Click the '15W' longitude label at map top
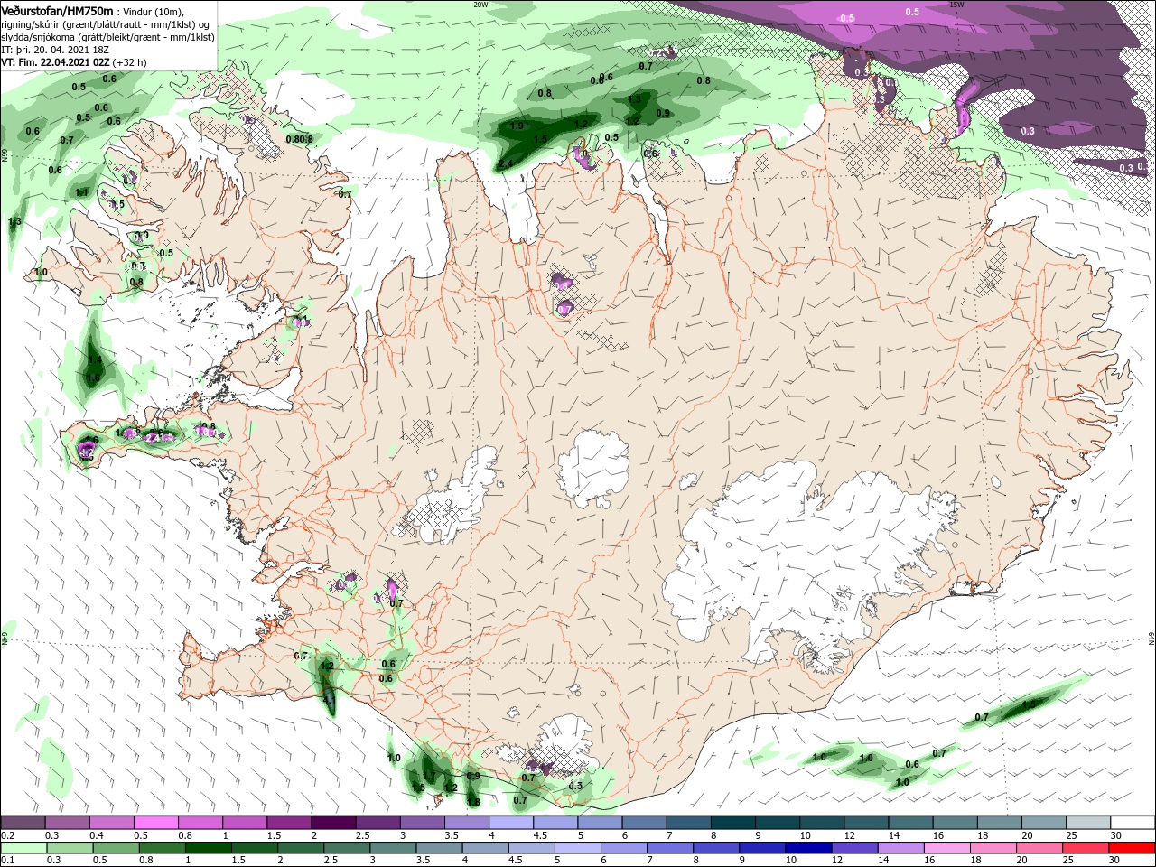Screen dimensions: 1156x867 coord(956,4)
